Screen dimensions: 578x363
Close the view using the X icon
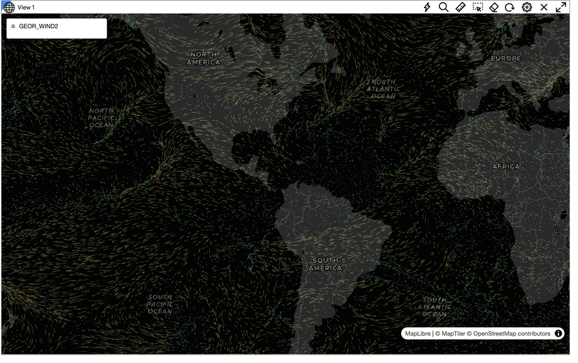pyautogui.click(x=544, y=8)
